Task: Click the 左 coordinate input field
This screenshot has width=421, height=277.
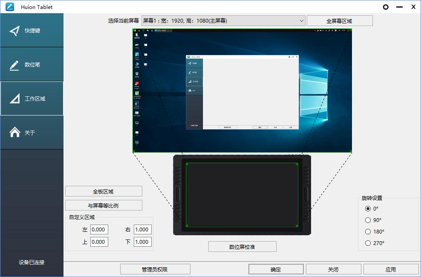Action: pos(99,229)
